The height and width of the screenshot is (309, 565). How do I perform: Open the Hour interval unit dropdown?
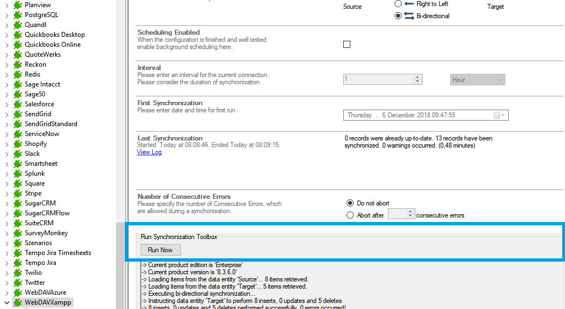click(x=477, y=80)
